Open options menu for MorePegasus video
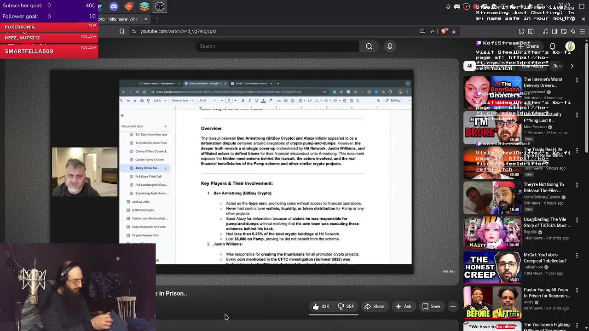 tap(577, 115)
